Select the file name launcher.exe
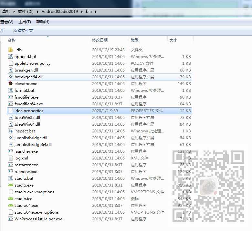Screen dimensions: 252x231 coord(26,151)
